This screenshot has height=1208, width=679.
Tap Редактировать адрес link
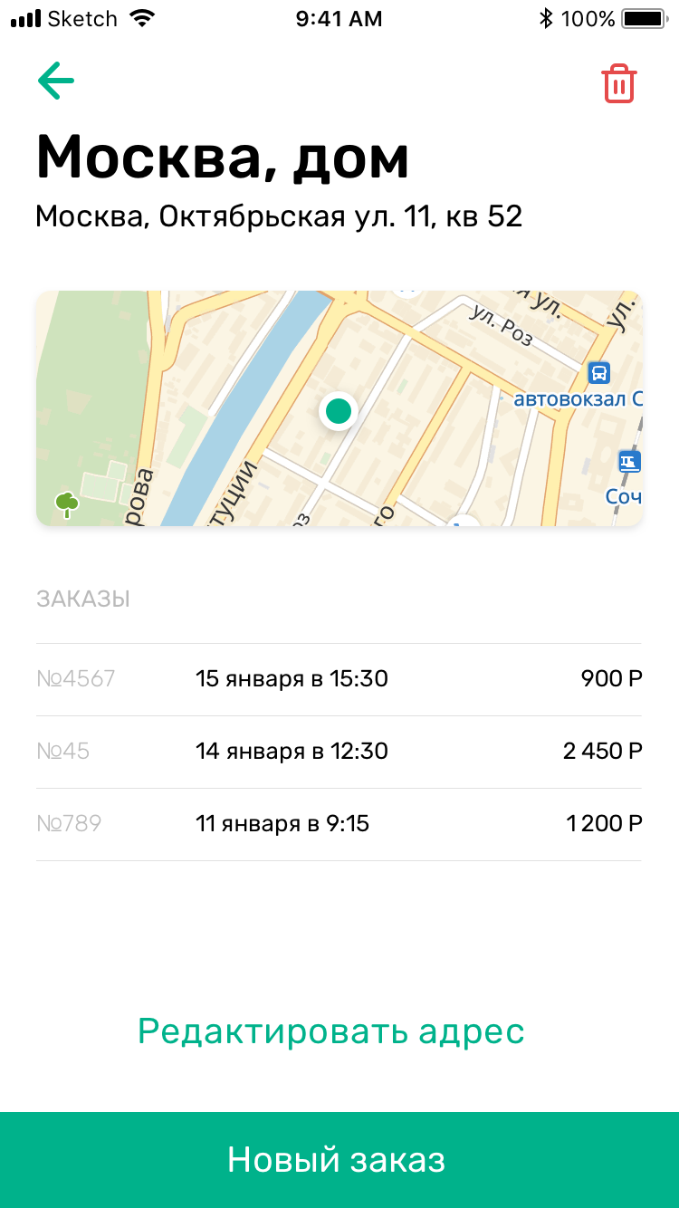(331, 1031)
